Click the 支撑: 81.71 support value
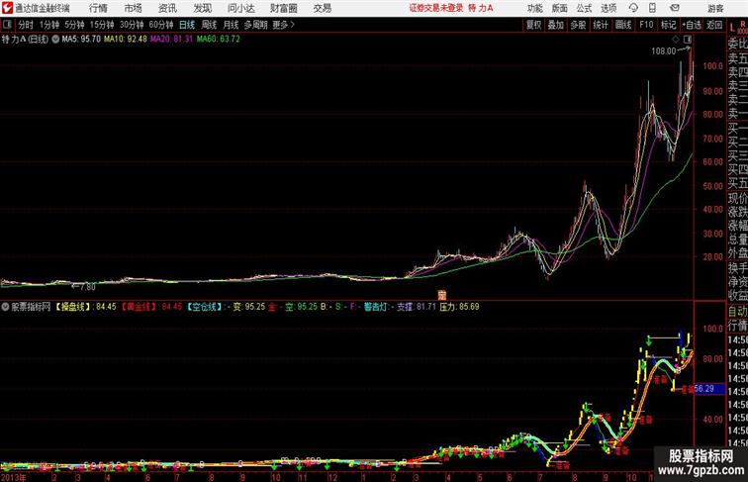Viewport: 748px width, 482px height. point(417,307)
